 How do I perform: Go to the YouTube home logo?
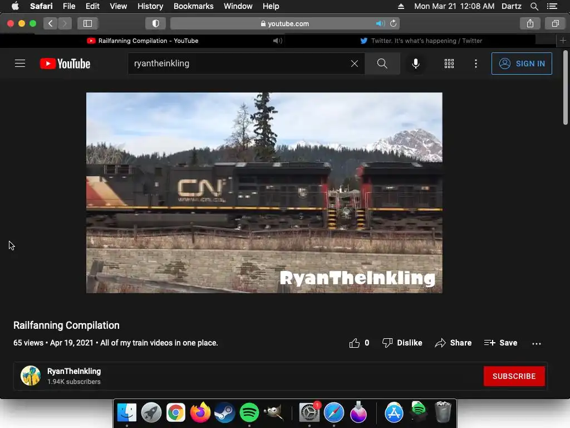(x=65, y=64)
